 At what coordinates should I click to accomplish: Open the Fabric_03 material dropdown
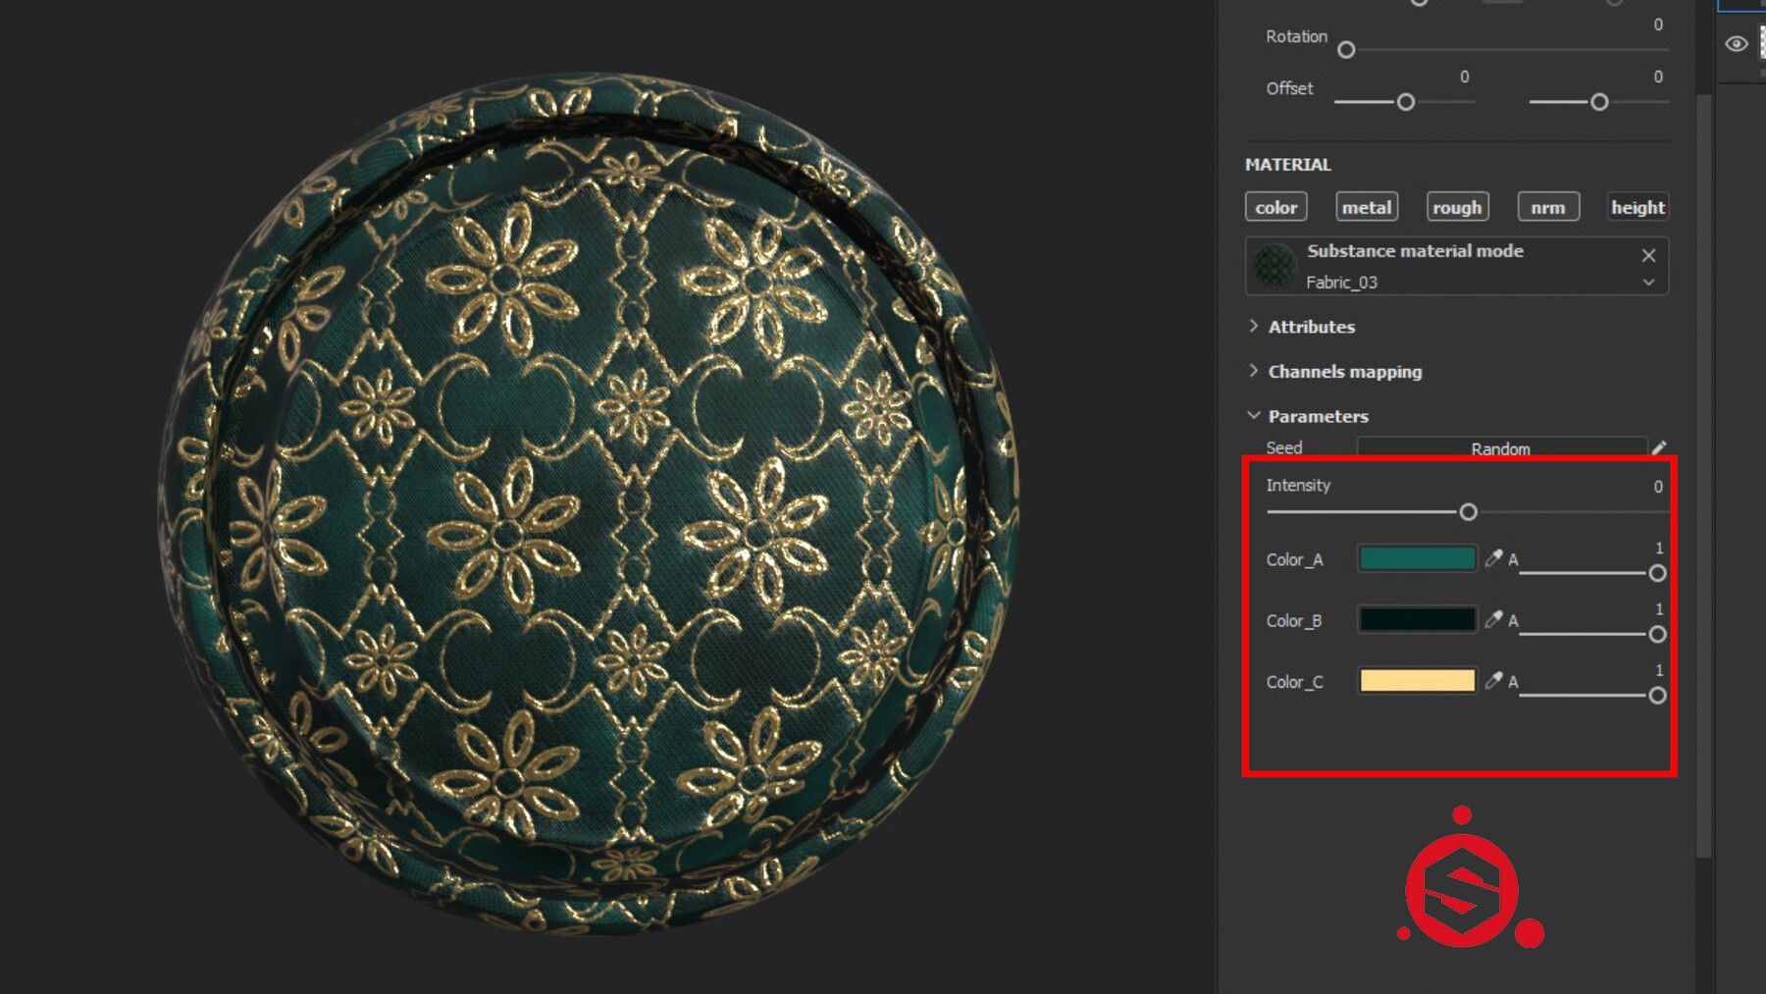coord(1647,283)
